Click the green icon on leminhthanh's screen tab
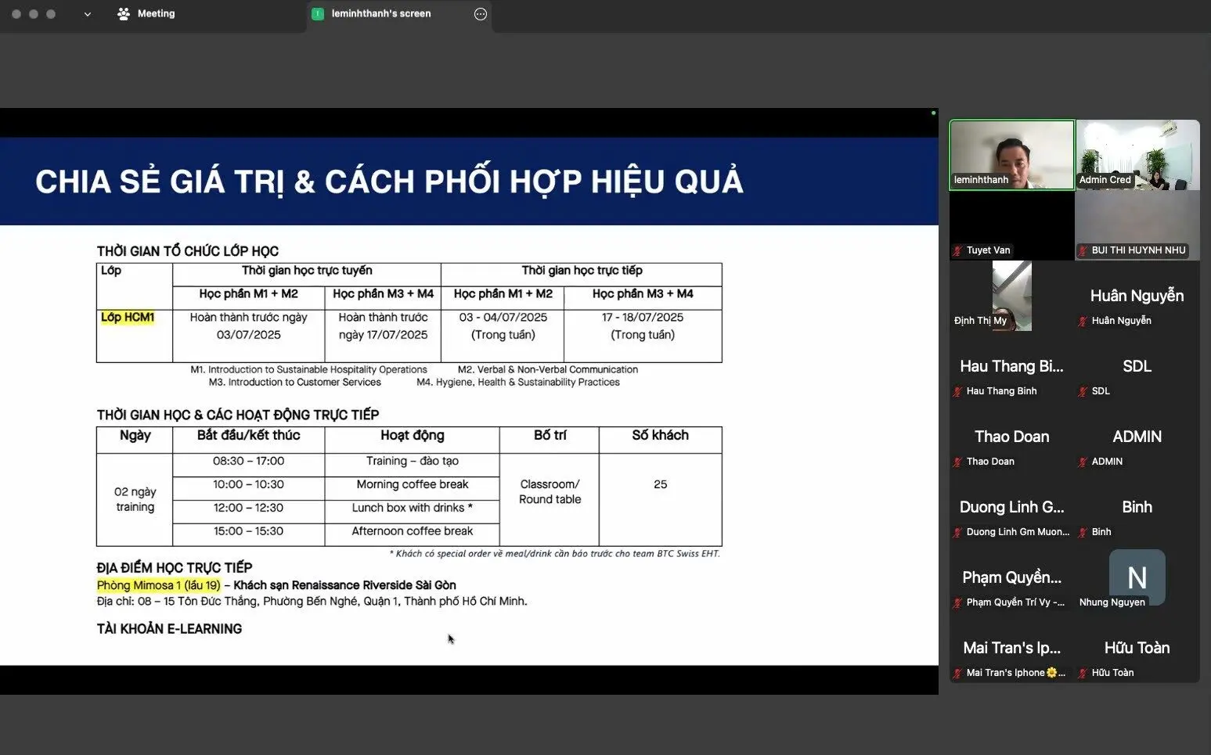This screenshot has height=755, width=1211. [318, 14]
